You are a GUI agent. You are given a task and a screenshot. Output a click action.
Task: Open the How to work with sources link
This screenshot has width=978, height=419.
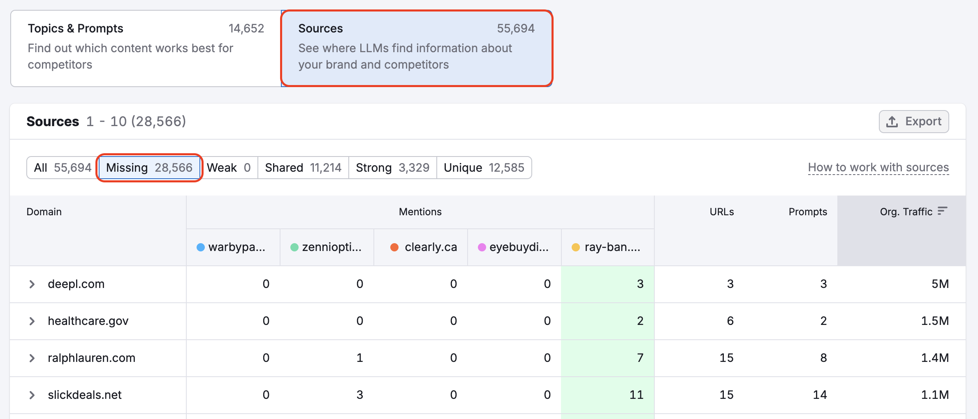[x=878, y=167]
